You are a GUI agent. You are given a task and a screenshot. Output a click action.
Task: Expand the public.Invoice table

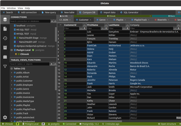click(x=11, y=93)
